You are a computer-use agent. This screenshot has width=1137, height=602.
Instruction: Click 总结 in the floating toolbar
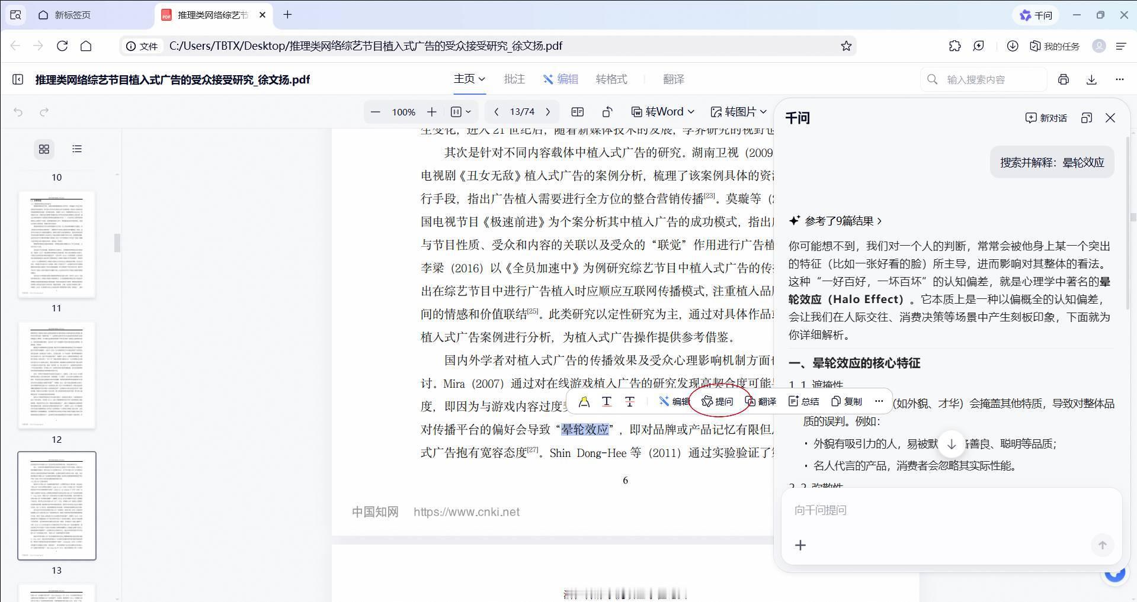[x=803, y=401]
